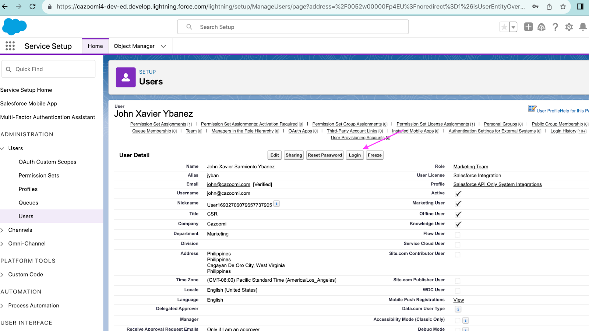Click the Edit button
The image size is (589, 331).
275,155
